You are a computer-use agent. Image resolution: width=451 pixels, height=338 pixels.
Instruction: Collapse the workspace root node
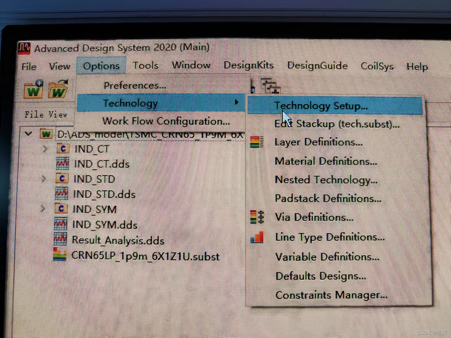point(29,134)
